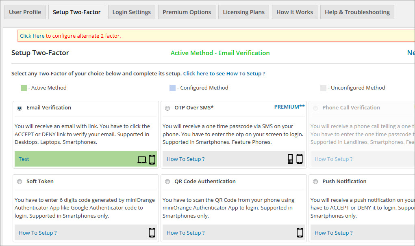Screen dimensions: 415x246
Task: Click smartphone icon in Email Verification card
Action: tap(152, 159)
